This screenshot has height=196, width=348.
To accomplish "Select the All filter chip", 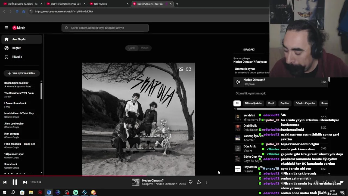I will pos(237,103).
